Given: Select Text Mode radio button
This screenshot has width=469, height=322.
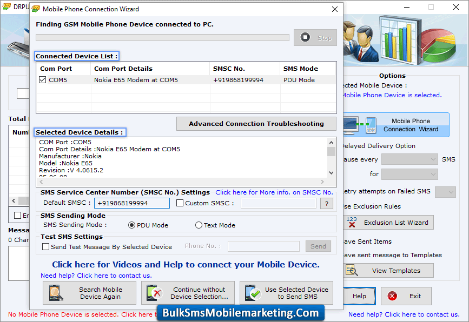Looking at the screenshot, I should tap(199, 225).
